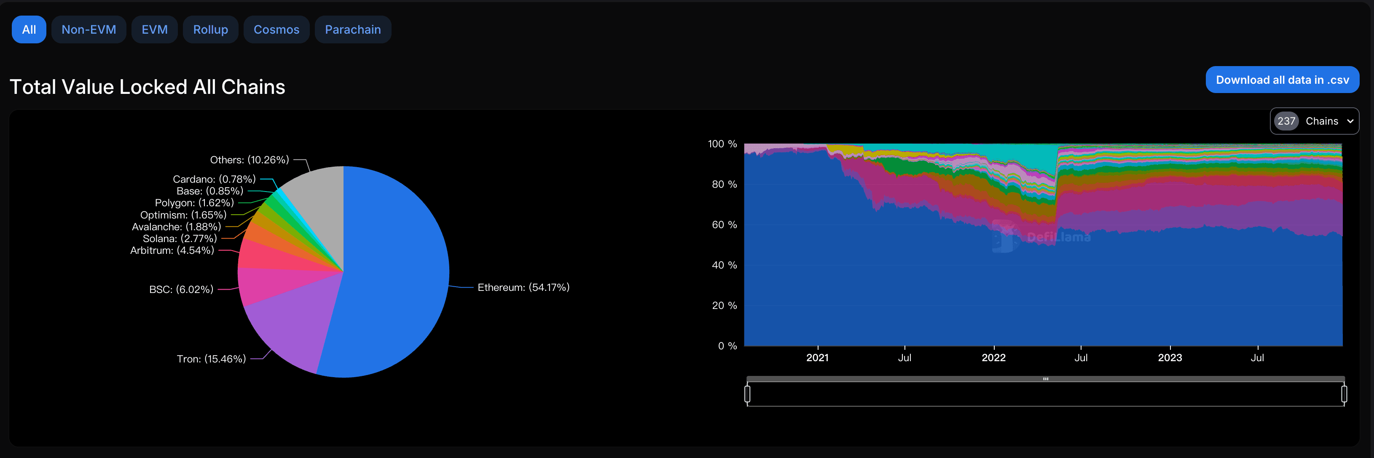Select the All chains filter tab
Image resolution: width=1374 pixels, height=458 pixels.
pyautogui.click(x=29, y=29)
